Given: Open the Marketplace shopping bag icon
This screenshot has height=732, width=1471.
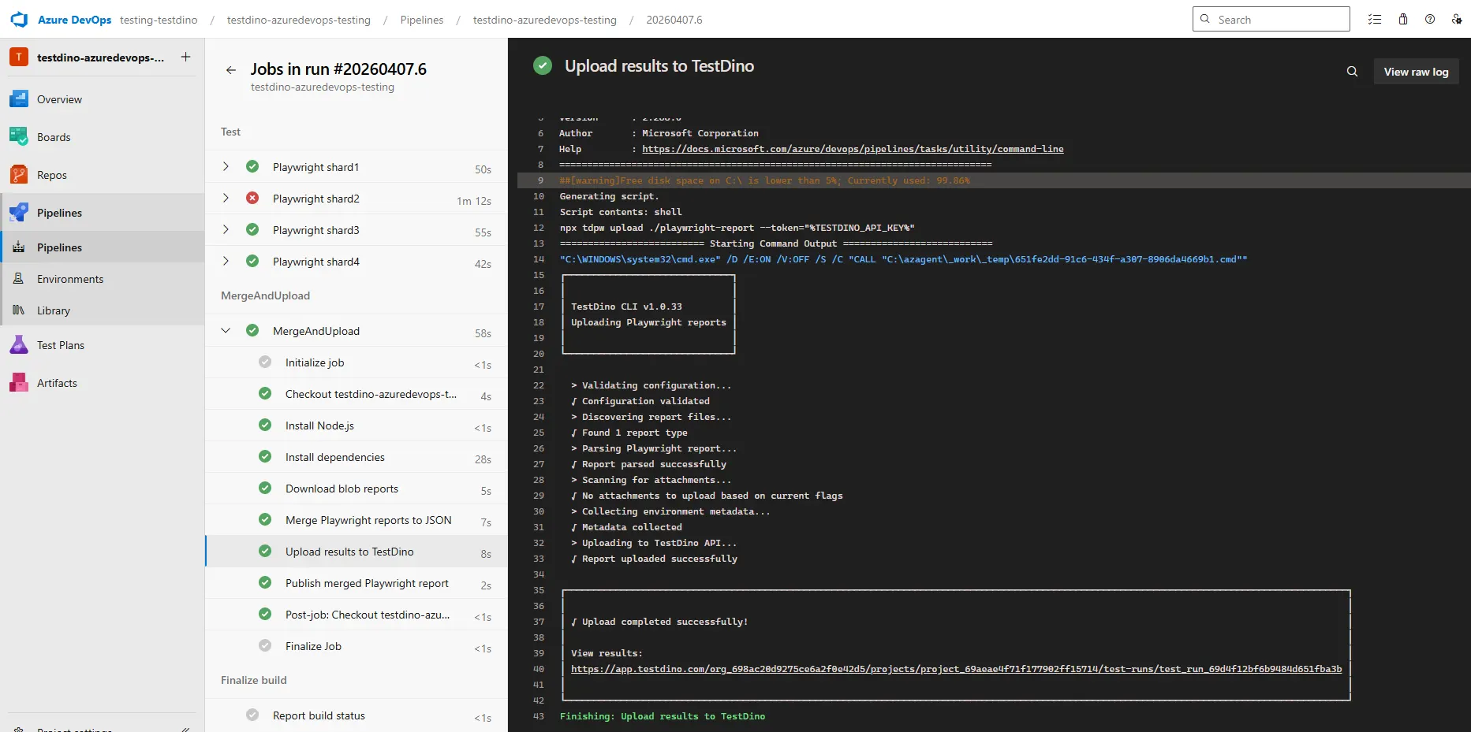Looking at the screenshot, I should point(1403,19).
